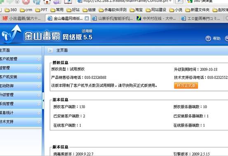This screenshot has height=156, width=228.
Task: Click the 已安装服务器端数：1 text
Action: 191,116
